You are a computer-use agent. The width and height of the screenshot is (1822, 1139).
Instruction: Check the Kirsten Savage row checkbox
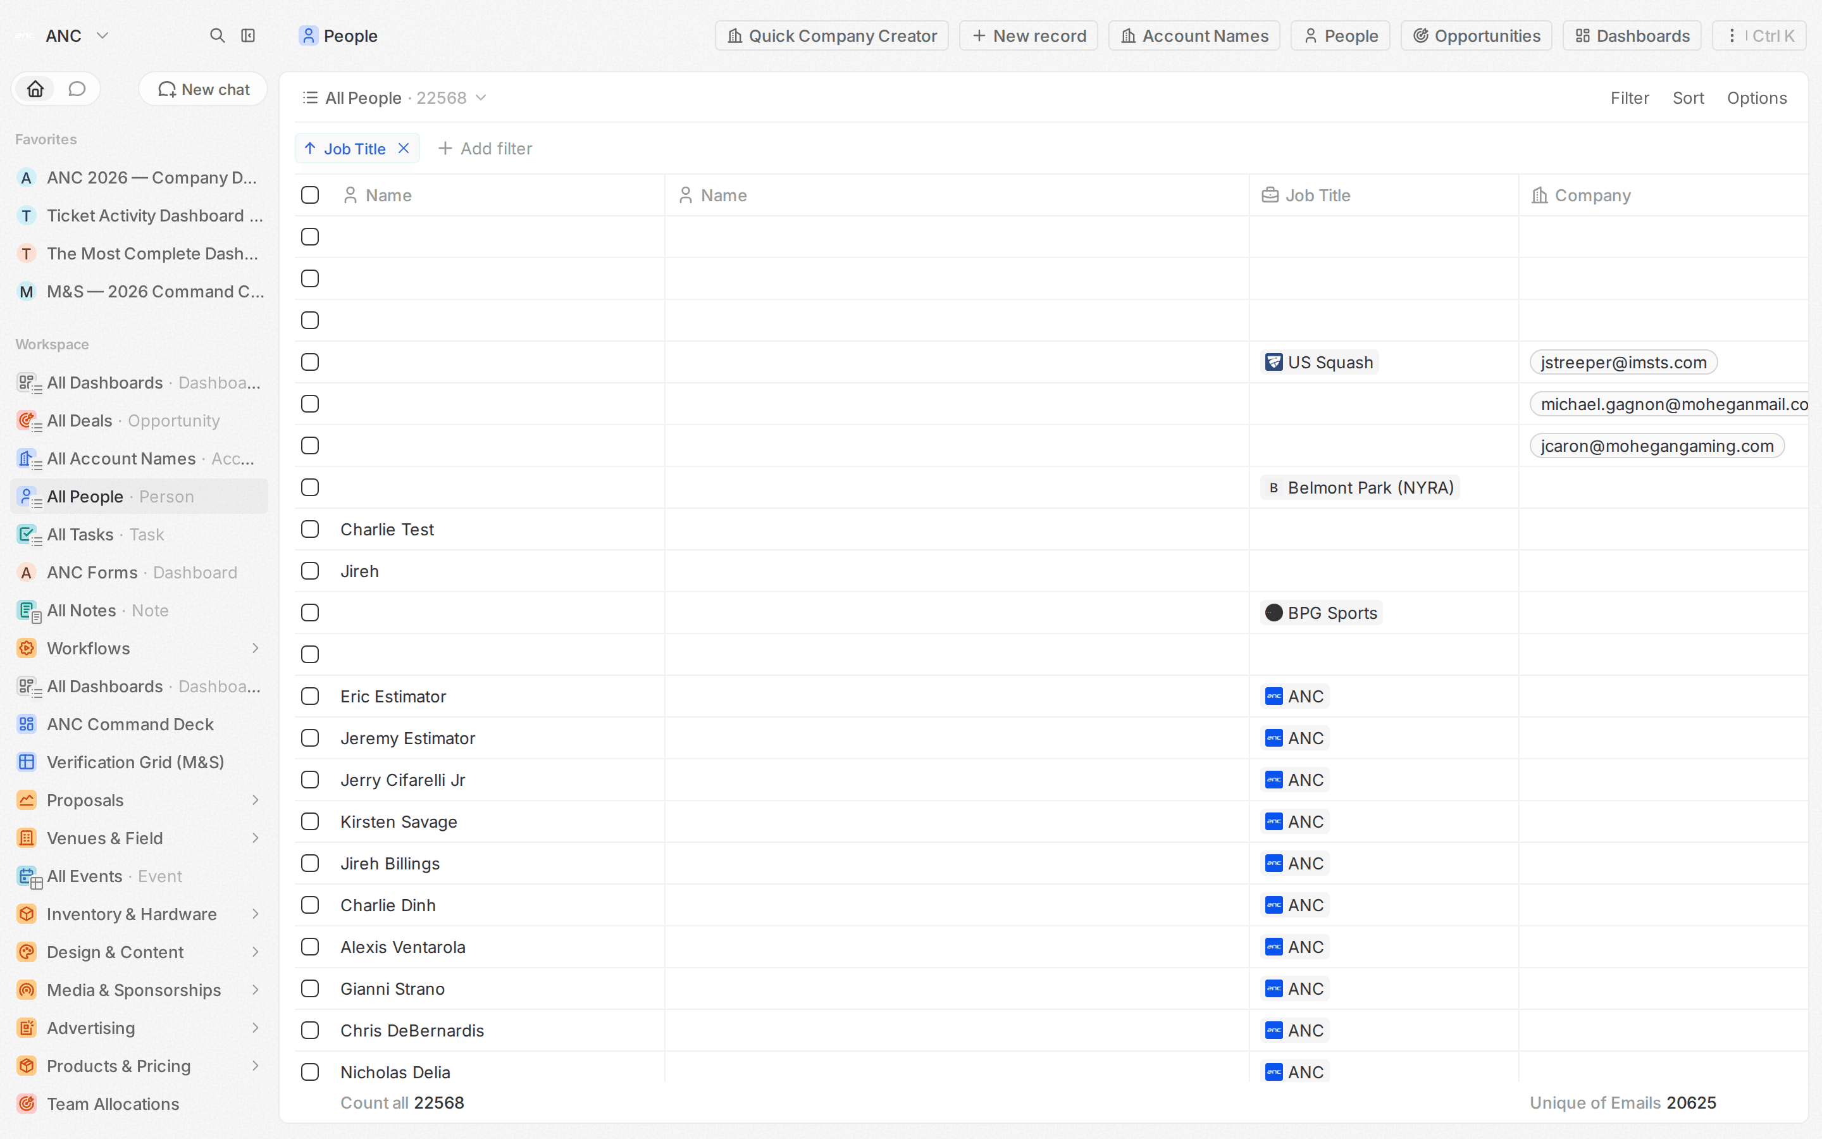[x=309, y=821]
